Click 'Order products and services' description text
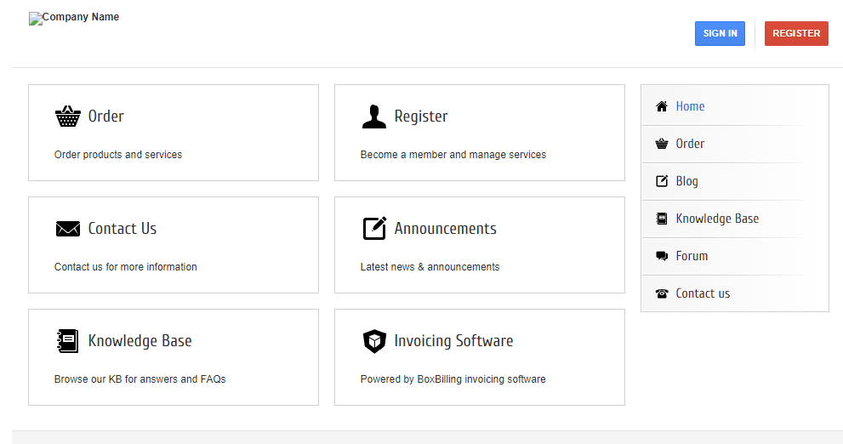This screenshot has height=444, width=843. [x=118, y=155]
